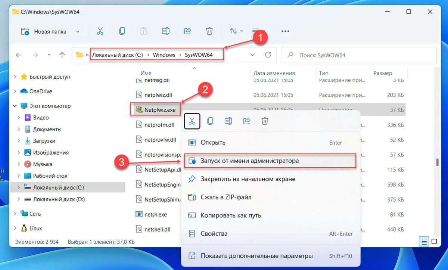448x270 pixels.
Task: Click the toolbar Paste icon
Action: click(x=143, y=31)
